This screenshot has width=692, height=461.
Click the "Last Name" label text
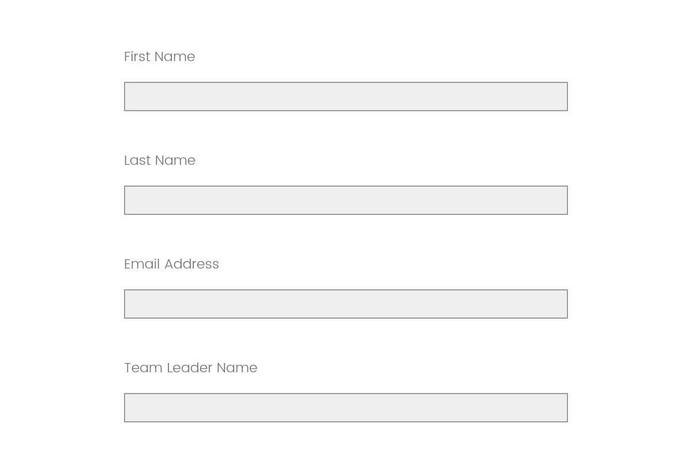tap(160, 160)
